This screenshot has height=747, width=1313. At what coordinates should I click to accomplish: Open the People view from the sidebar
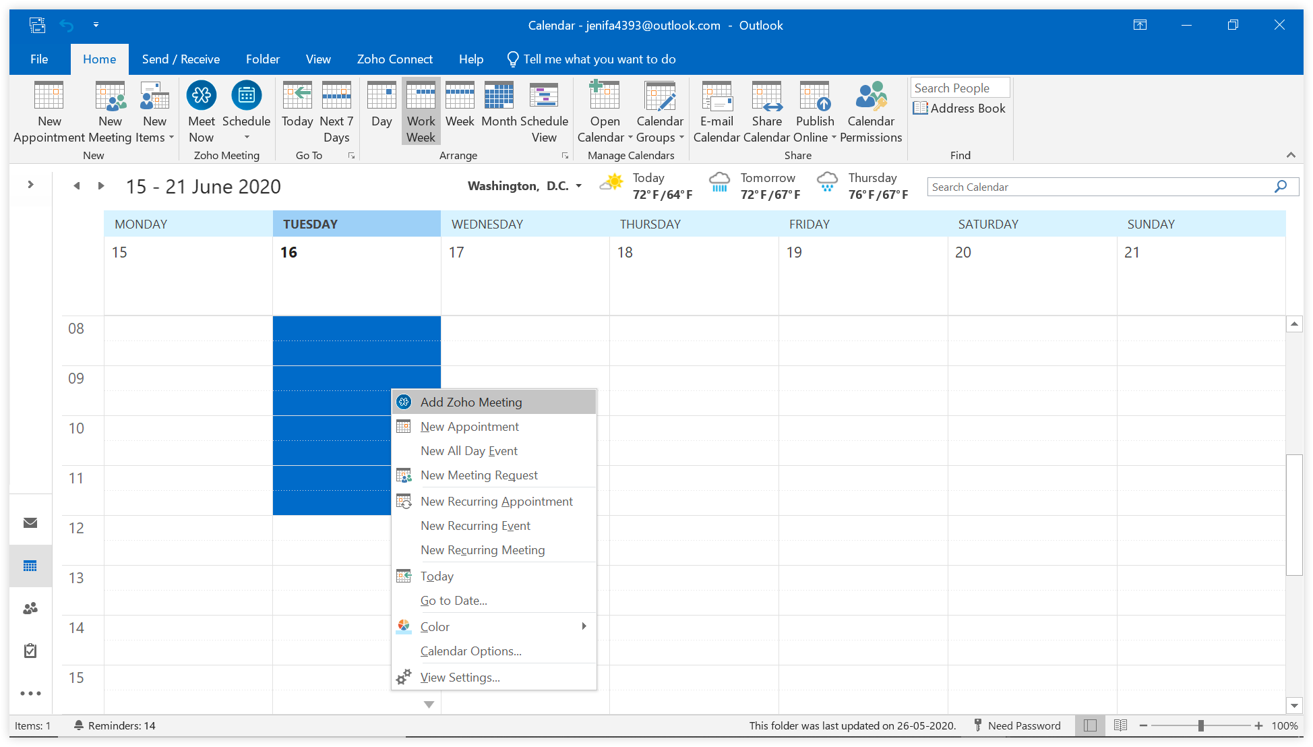(30, 608)
